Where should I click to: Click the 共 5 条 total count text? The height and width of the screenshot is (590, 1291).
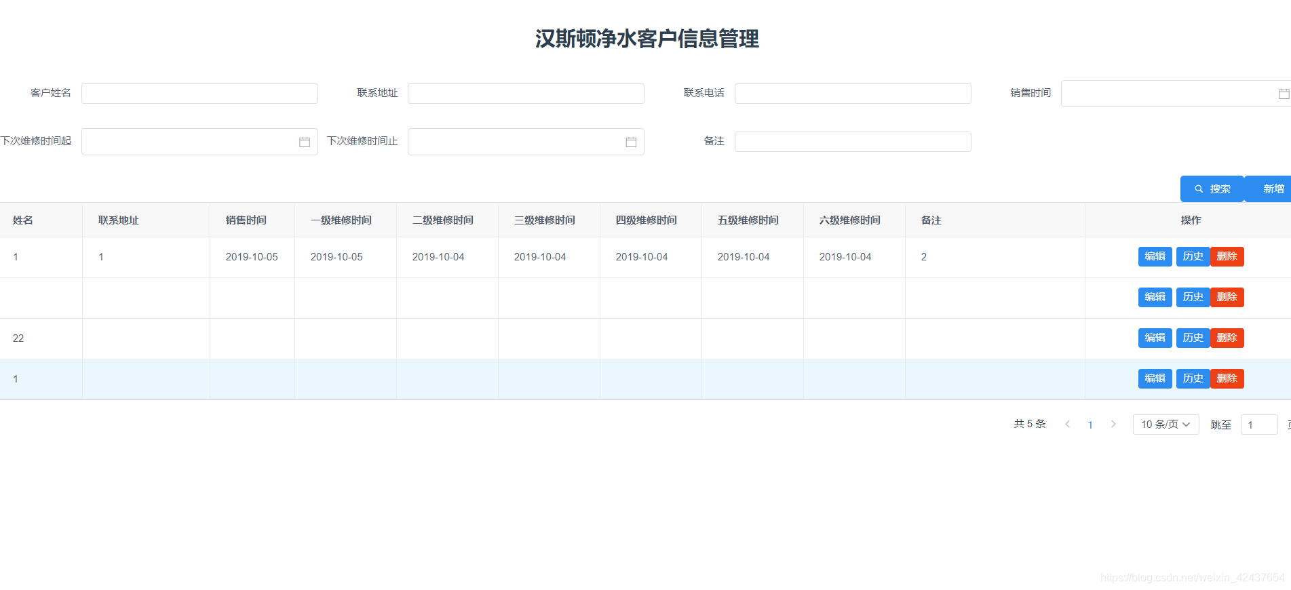click(x=1030, y=424)
